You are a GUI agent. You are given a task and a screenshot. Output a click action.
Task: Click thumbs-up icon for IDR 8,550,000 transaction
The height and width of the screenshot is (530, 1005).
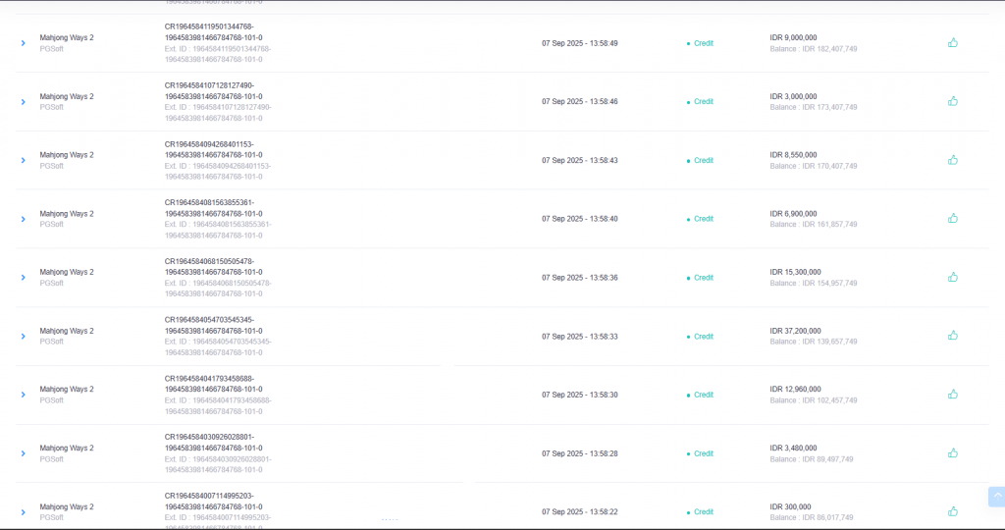[952, 160]
